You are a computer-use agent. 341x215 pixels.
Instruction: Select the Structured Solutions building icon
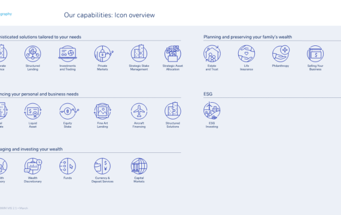coord(173,110)
